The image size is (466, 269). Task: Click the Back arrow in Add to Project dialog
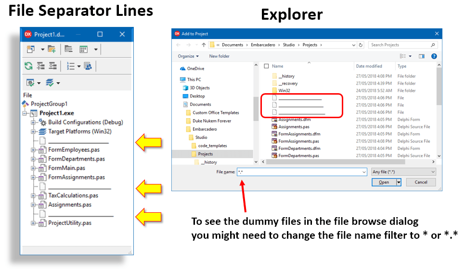[x=178, y=45]
